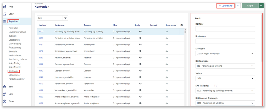The width and height of the screenshot is (267, 109).
Task: Open account number 1035 link
Action: click(41, 64)
